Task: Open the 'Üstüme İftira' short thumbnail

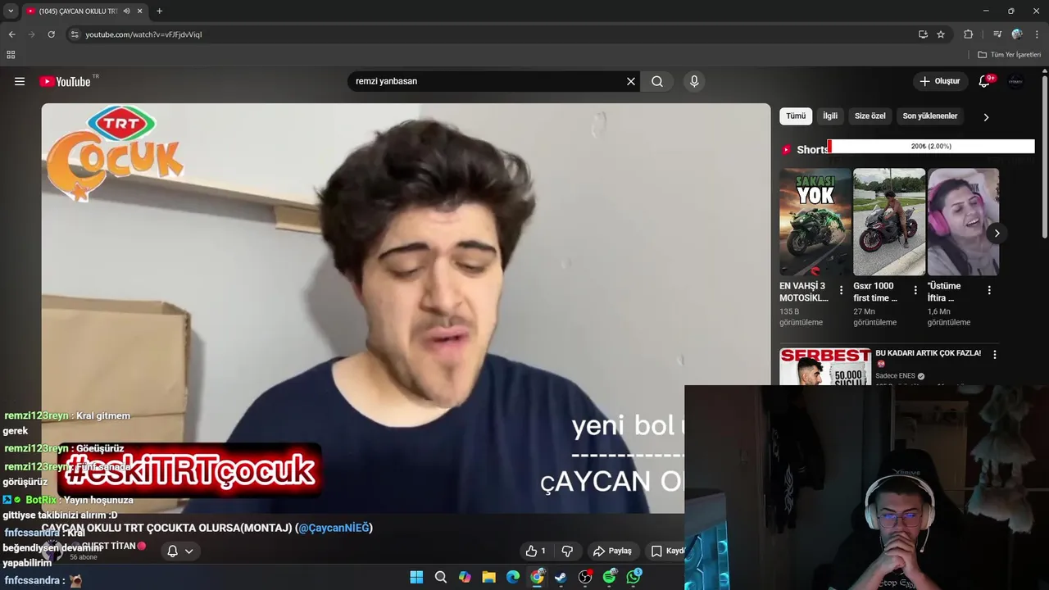Action: click(963, 222)
